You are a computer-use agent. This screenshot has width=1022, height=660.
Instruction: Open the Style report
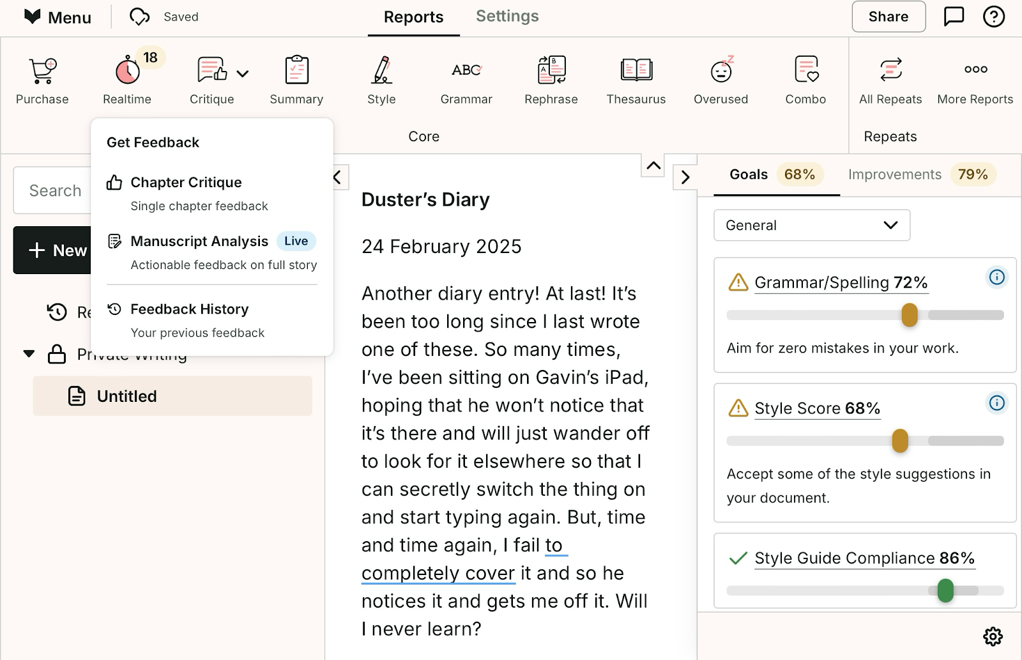pyautogui.click(x=381, y=77)
